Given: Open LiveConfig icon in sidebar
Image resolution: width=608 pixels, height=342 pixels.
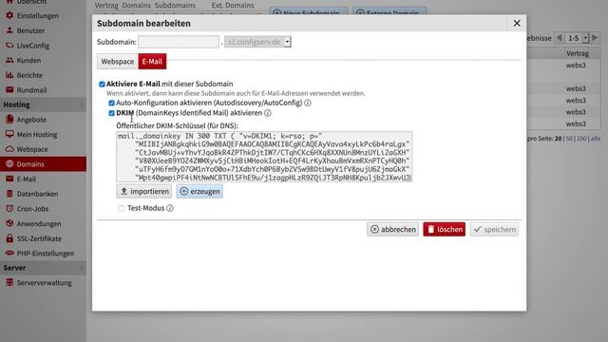Looking at the screenshot, I should [9, 46].
